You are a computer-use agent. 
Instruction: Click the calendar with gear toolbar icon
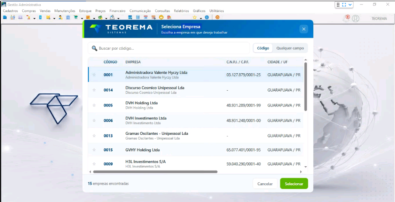[x=153, y=17]
